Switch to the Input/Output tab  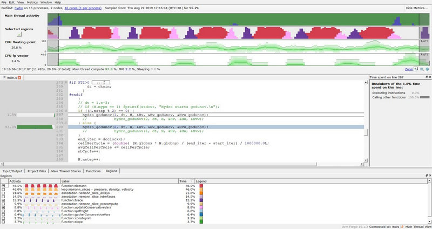[12, 171]
